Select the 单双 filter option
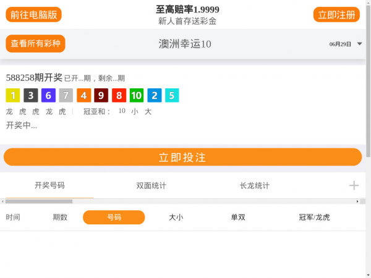Screen dimensions: 371x278 (238, 217)
